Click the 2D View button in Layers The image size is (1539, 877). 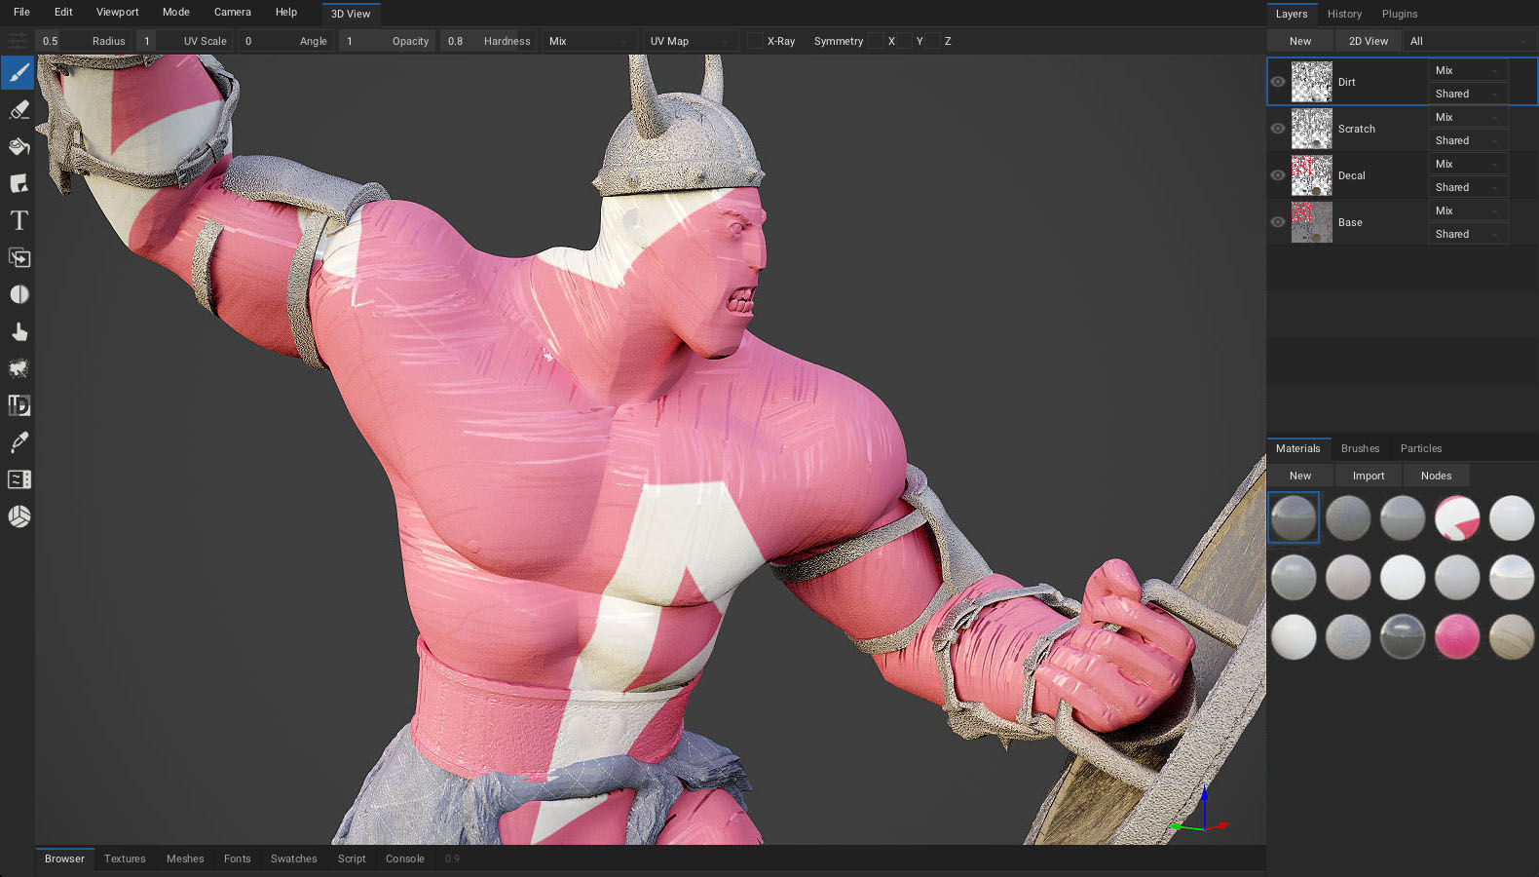coord(1368,41)
